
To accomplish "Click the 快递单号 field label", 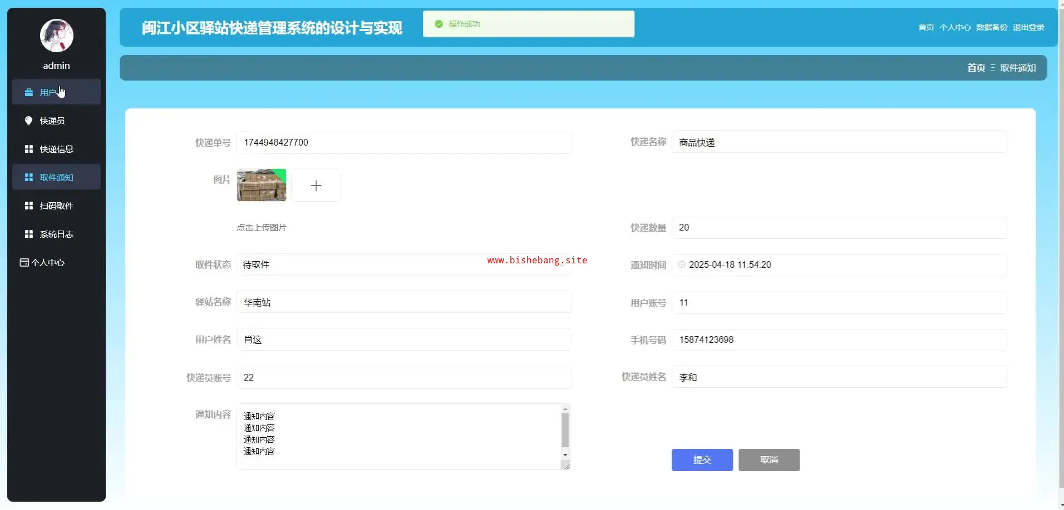I will point(213,143).
